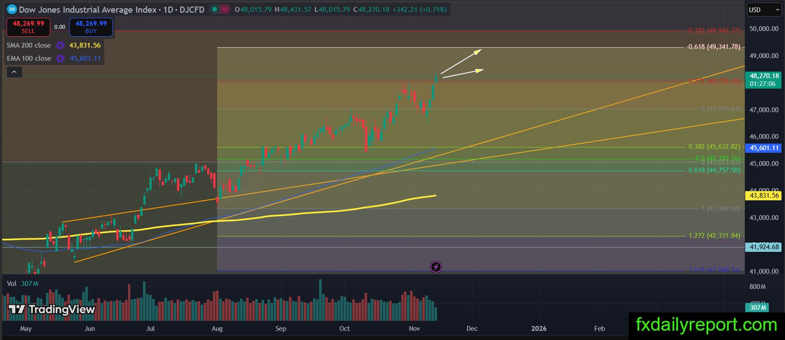Collapse the indicator legend with the chevron

[x=14, y=72]
